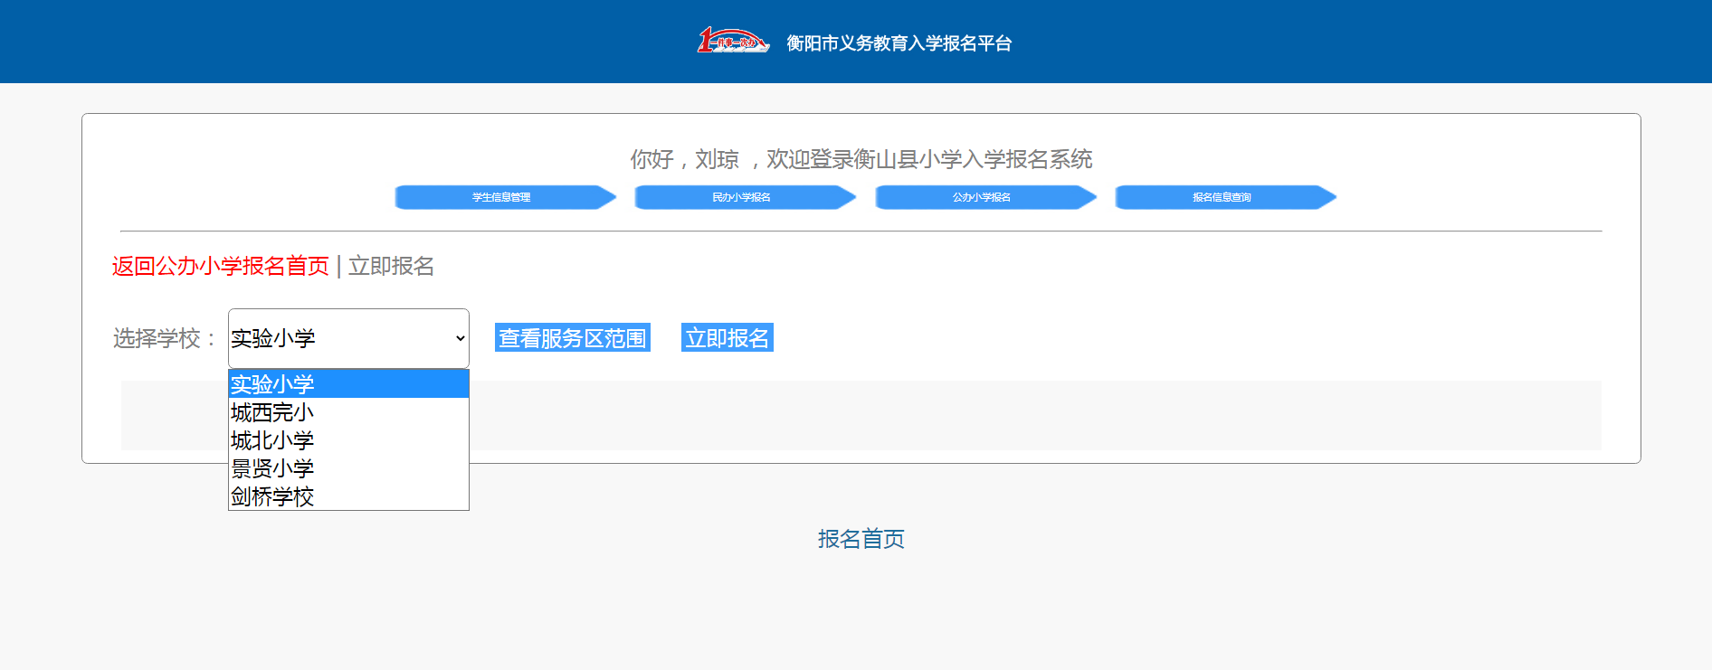1712x670 pixels.
Task: Click the gray 立即报名 breadcrumb text
Action: point(391,266)
